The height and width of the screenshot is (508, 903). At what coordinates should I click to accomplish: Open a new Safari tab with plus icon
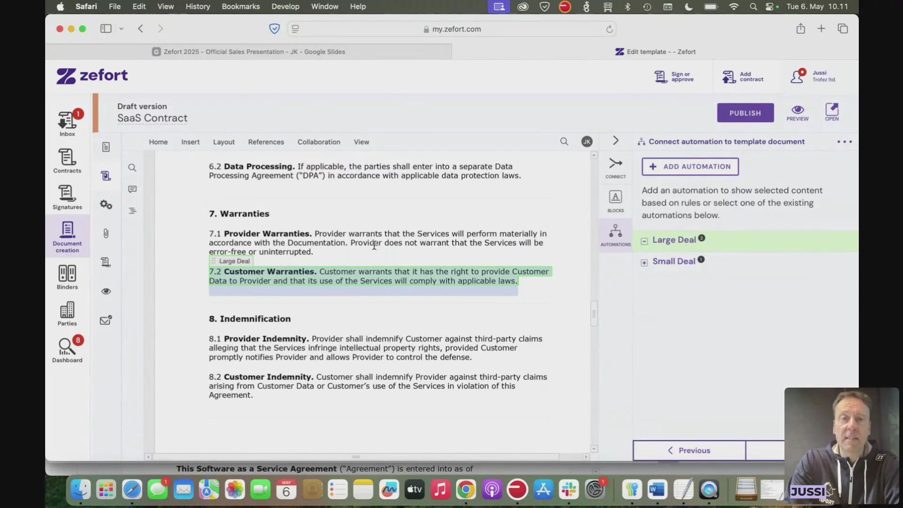pos(821,29)
